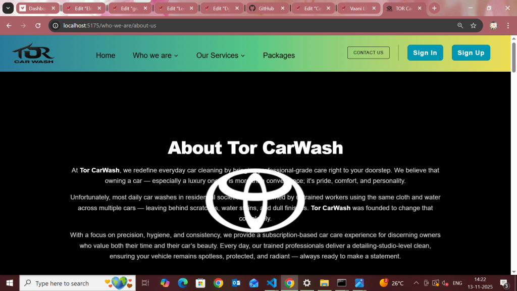Click the TOR Car Wash logo

pyautogui.click(x=33, y=53)
